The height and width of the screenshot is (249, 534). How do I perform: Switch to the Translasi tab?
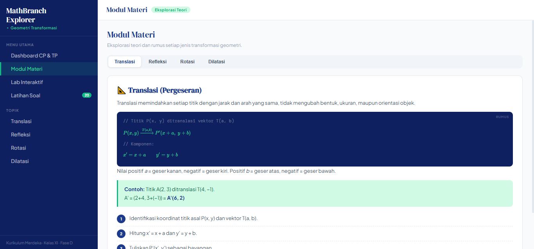pos(125,62)
